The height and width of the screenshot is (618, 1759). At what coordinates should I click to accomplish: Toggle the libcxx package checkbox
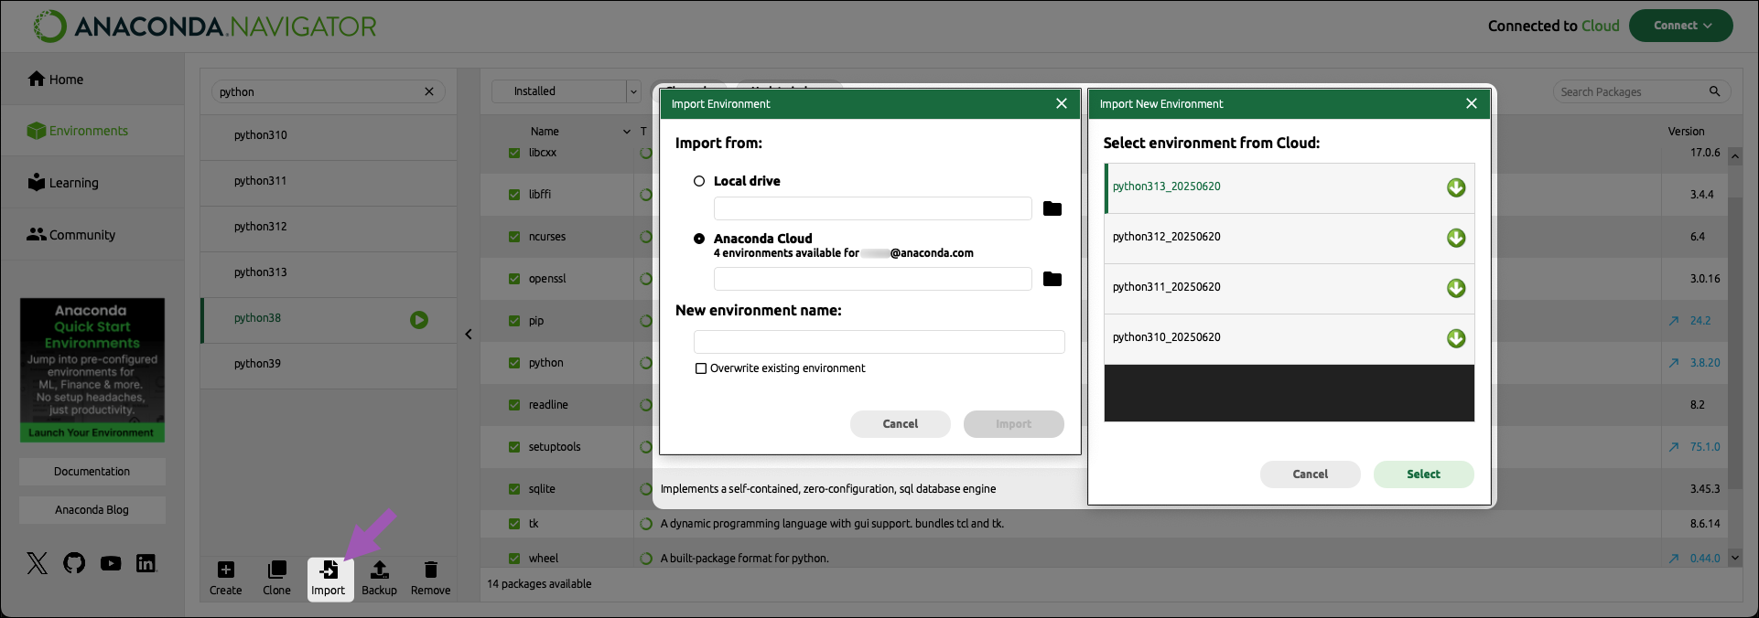(514, 153)
